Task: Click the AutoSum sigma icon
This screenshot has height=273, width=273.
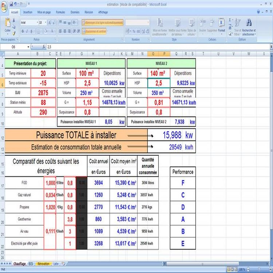Action: 230,20
